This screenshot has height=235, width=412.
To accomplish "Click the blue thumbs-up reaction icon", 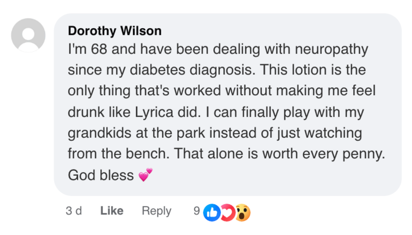I will 212,211.
